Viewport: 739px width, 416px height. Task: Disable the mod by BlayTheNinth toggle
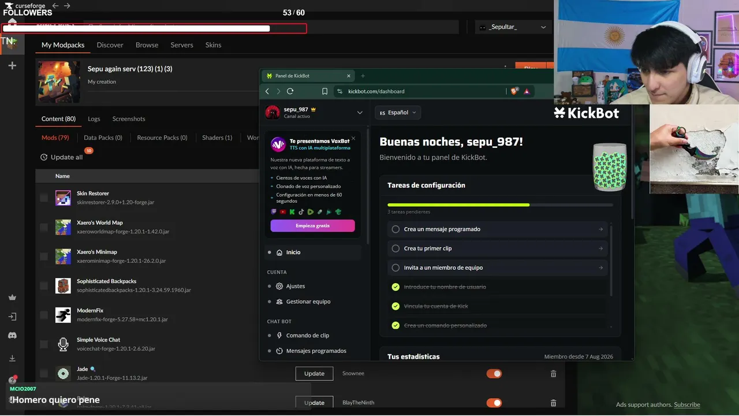pyautogui.click(x=494, y=403)
